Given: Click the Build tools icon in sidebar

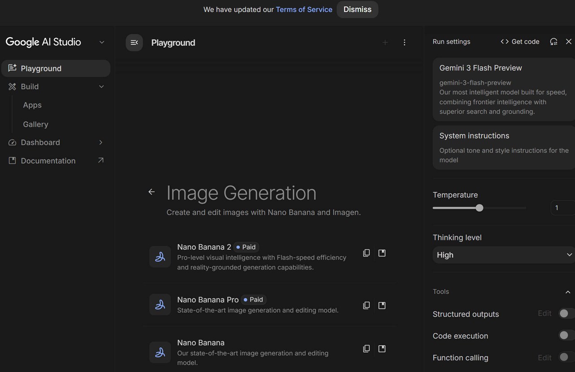Looking at the screenshot, I should pos(12,87).
